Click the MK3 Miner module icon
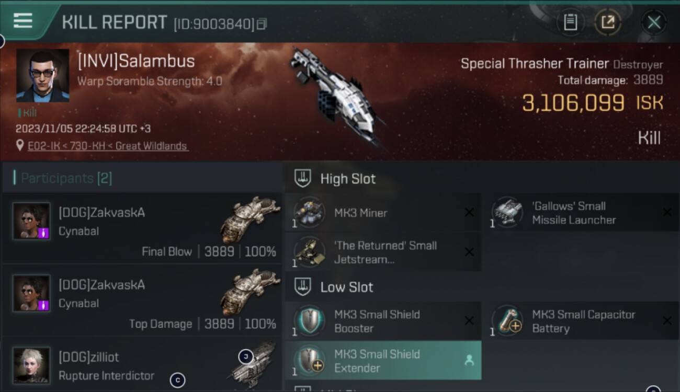Screen dimensions: 680x392 309,213
